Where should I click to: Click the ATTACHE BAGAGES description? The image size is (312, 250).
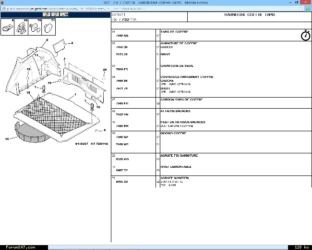point(175,111)
